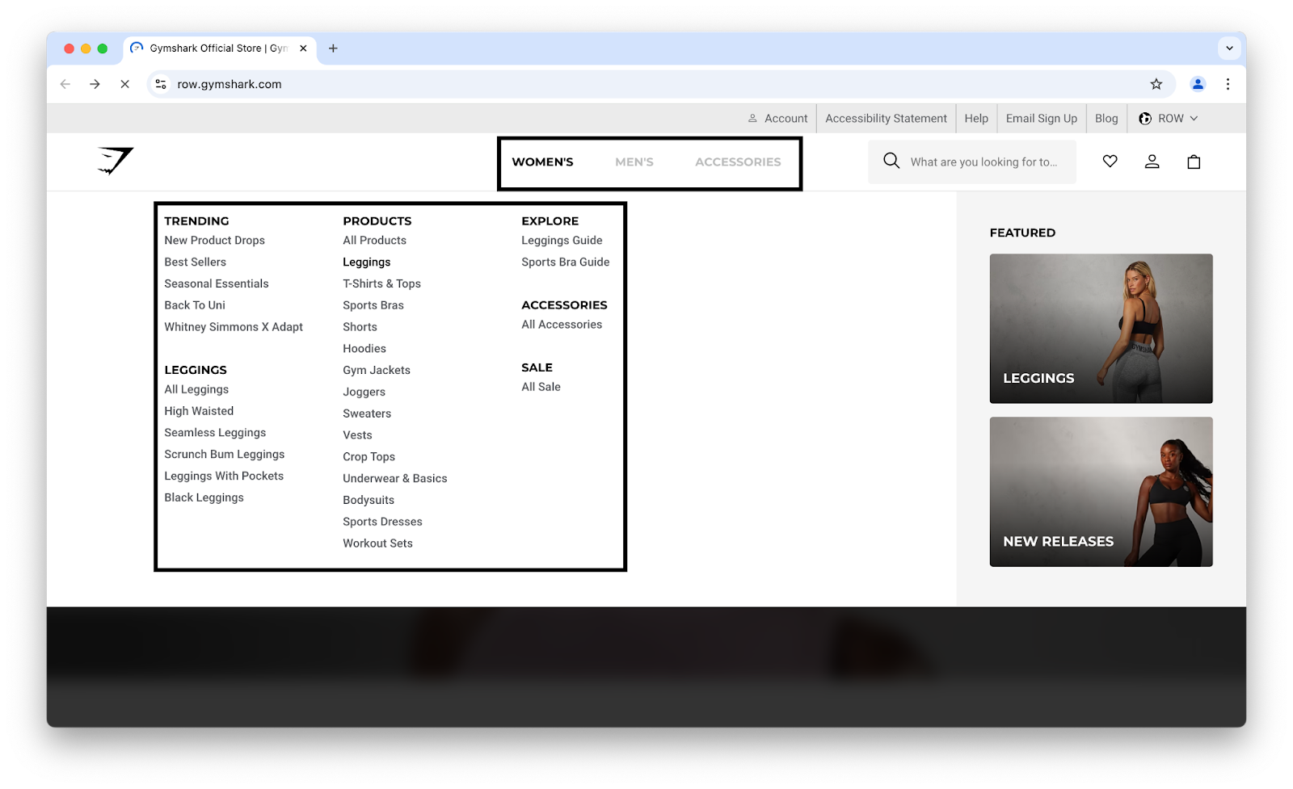The height and width of the screenshot is (789, 1293).
Task: Open the Accessibility Statement link
Action: 886,119
